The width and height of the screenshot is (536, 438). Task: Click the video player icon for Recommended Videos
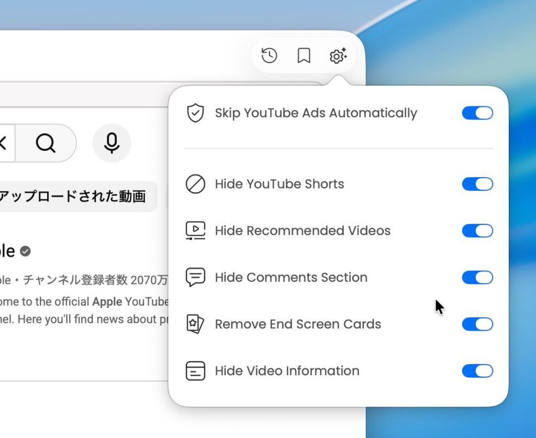[195, 231]
